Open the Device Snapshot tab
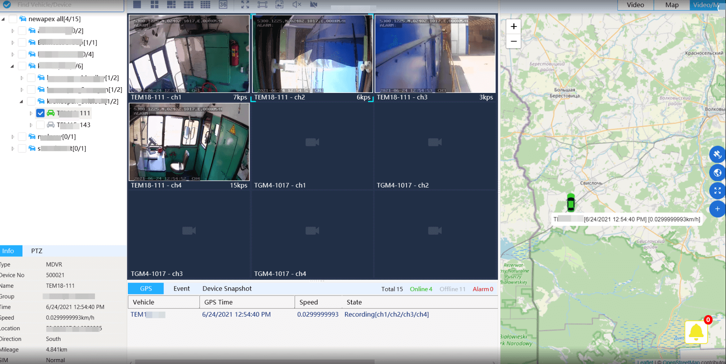Image resolution: width=726 pixels, height=364 pixels. point(227,289)
